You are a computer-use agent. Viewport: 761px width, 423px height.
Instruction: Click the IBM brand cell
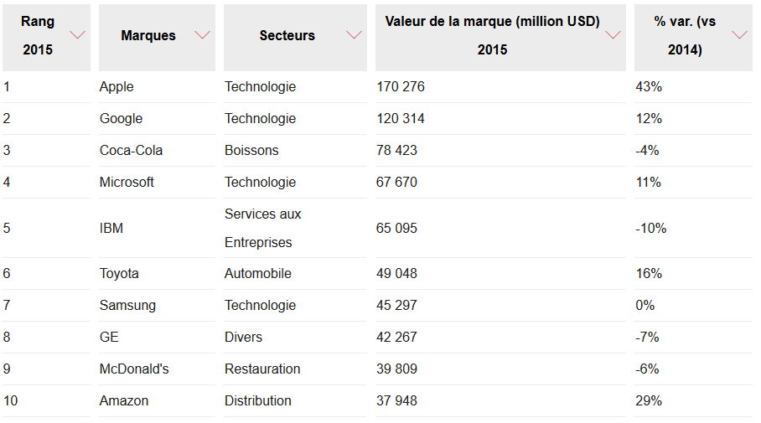[x=111, y=228]
